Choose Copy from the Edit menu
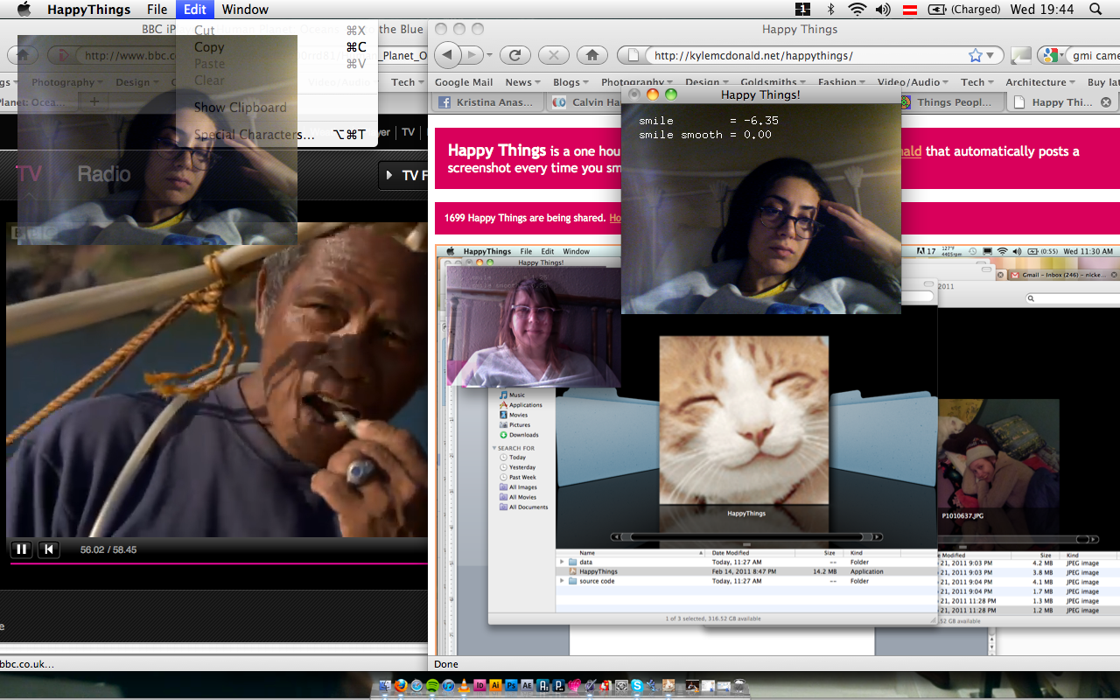This screenshot has width=1120, height=700. [x=210, y=47]
